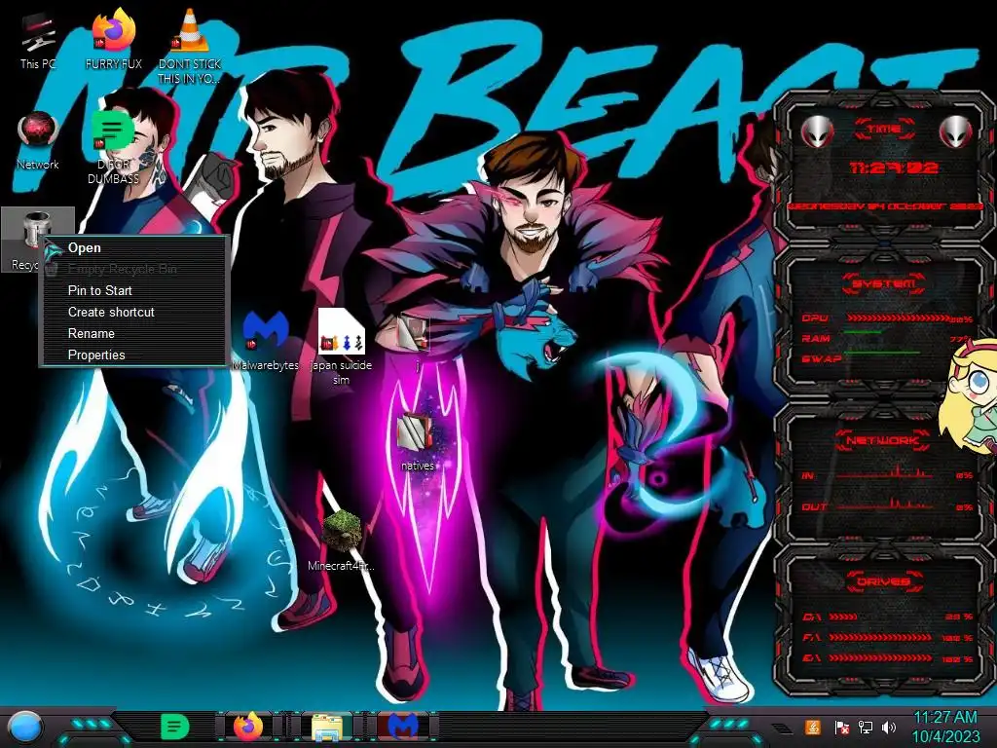Screen dimensions: 997x748
Task: Select the natives folder icon
Action: pyautogui.click(x=417, y=442)
